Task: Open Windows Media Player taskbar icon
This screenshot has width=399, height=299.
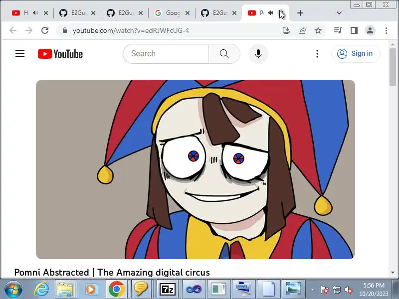Action: (91, 289)
